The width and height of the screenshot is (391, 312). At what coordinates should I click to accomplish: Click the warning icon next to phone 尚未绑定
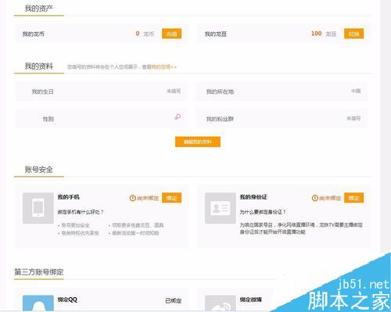coord(133,198)
